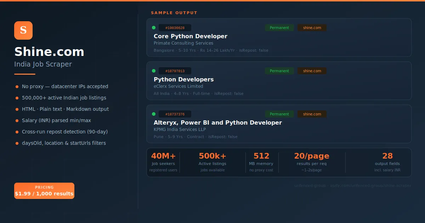Viewport: 425px width, 223px height.
Task: Click the '40M+' job seekers stat
Action: pyautogui.click(x=163, y=156)
